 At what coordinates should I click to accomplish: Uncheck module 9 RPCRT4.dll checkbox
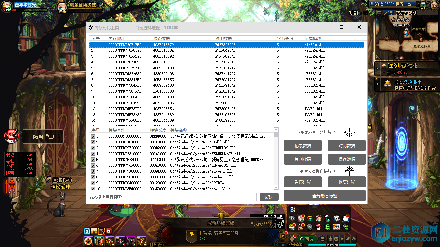(93, 183)
